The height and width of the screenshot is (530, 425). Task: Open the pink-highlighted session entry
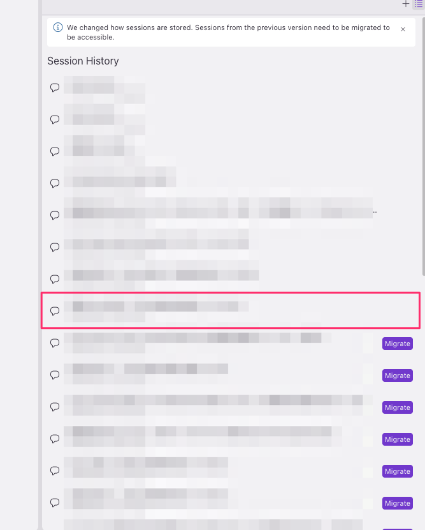pos(231,310)
